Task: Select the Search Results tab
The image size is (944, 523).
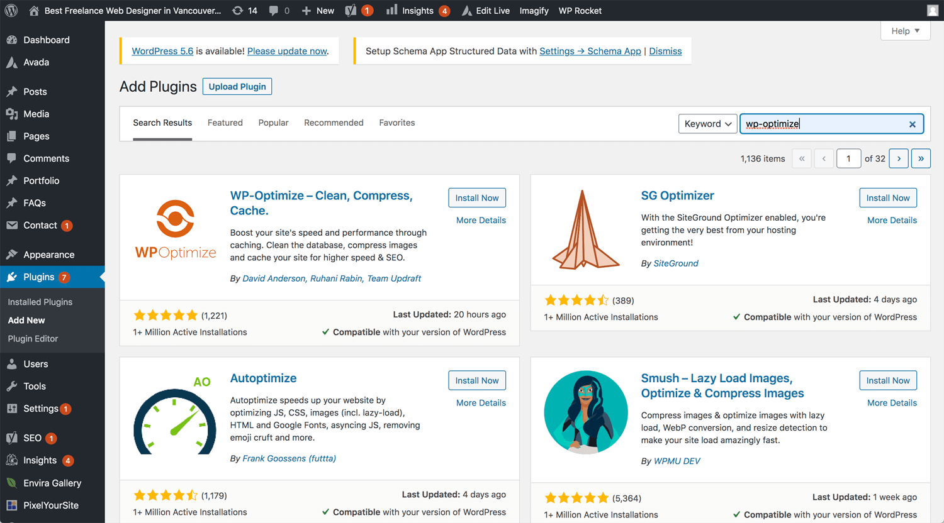Action: (x=162, y=123)
